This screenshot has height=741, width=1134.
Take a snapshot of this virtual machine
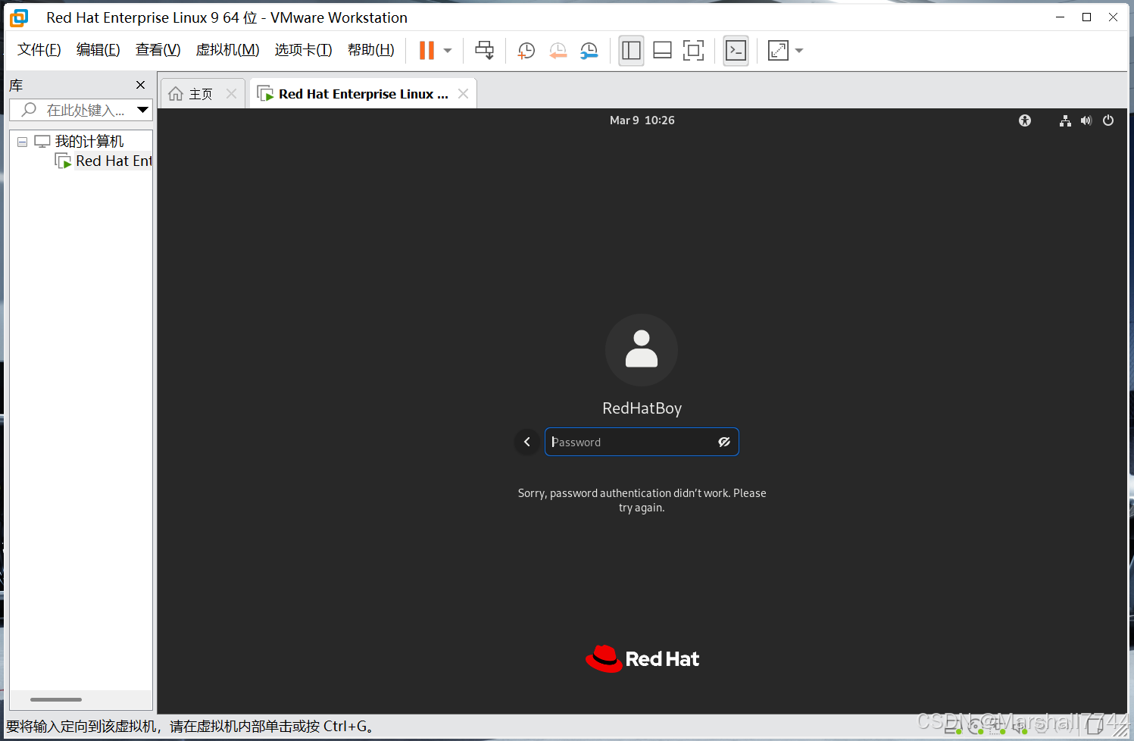(526, 50)
